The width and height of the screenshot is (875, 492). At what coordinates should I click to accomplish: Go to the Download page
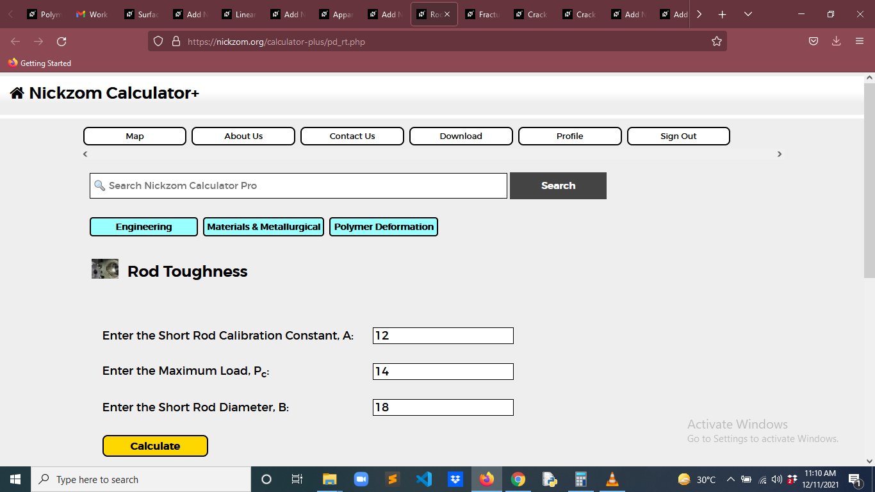(x=461, y=136)
